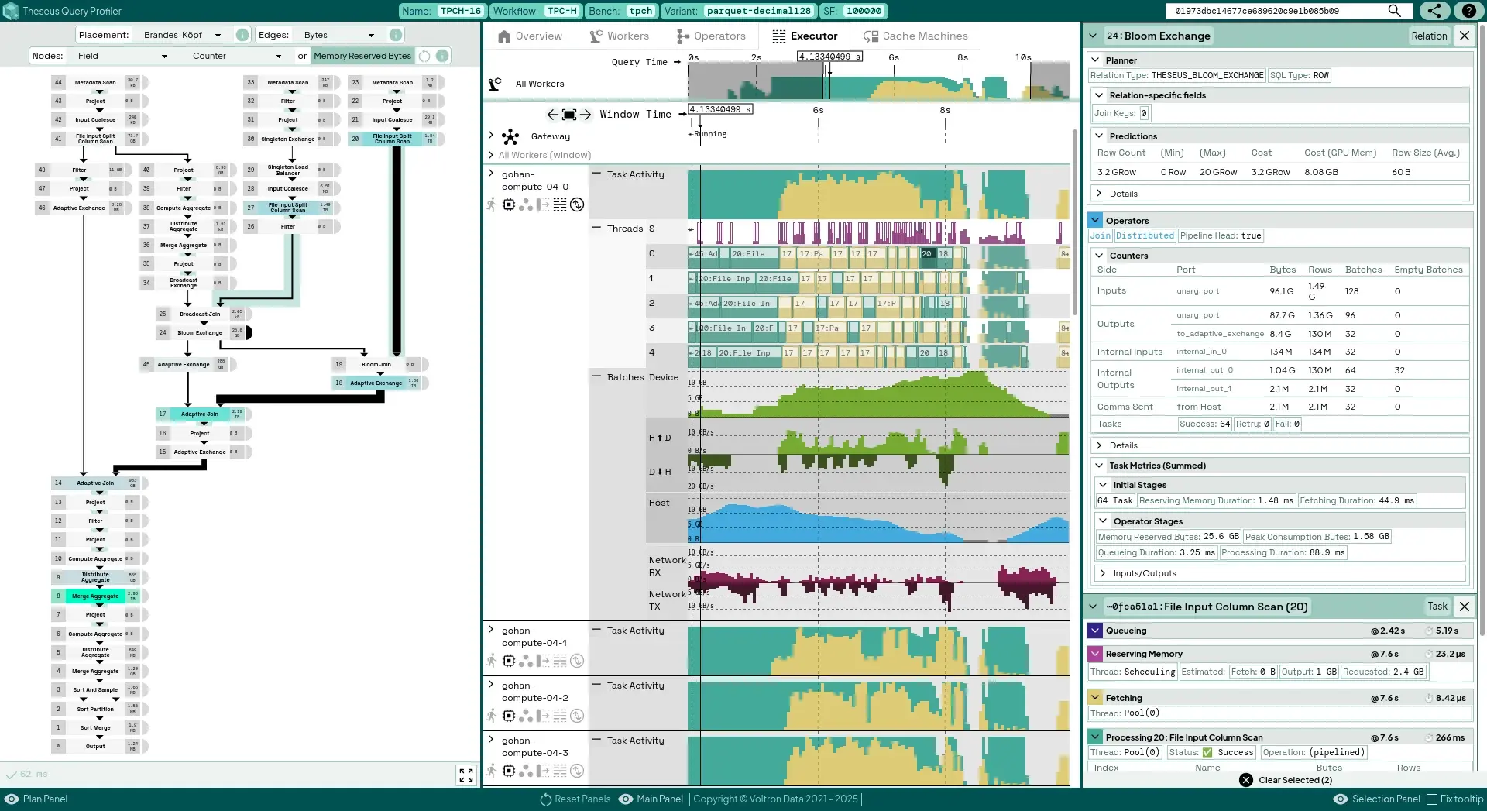Click the share icon in top bar
Image resolution: width=1487 pixels, height=811 pixels.
point(1435,11)
